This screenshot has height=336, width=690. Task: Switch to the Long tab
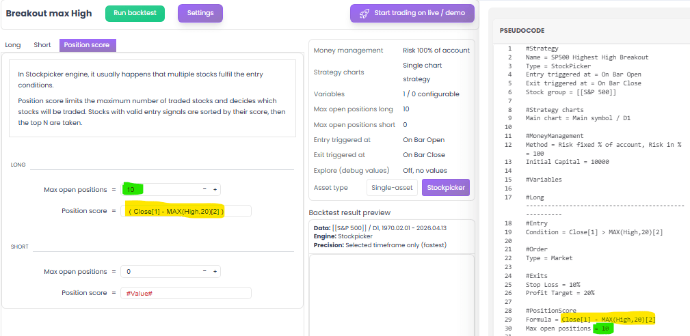(13, 45)
